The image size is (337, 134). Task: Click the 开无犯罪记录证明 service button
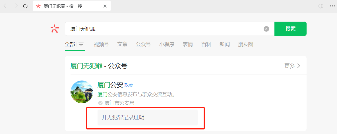point(147,117)
